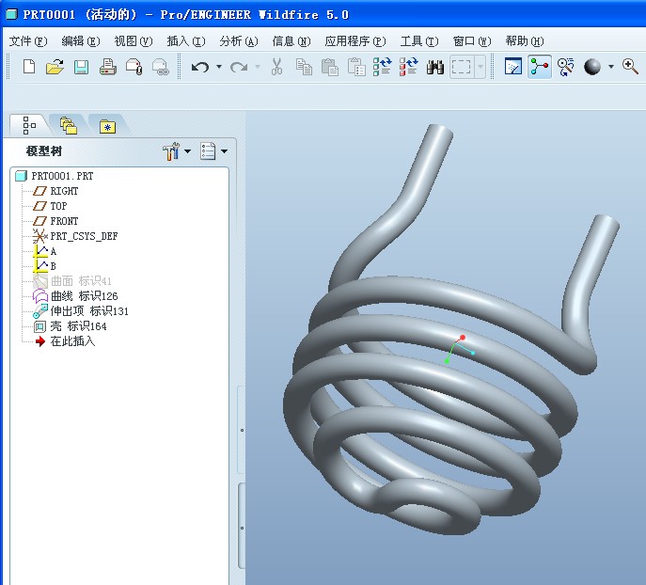
Task: Click the Copy icon
Action: [304, 67]
